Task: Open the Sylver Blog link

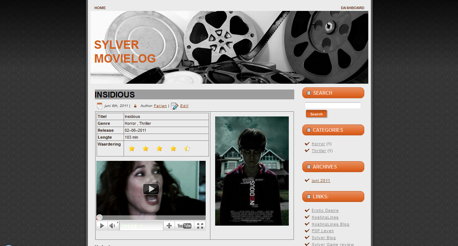Action: tap(324, 238)
